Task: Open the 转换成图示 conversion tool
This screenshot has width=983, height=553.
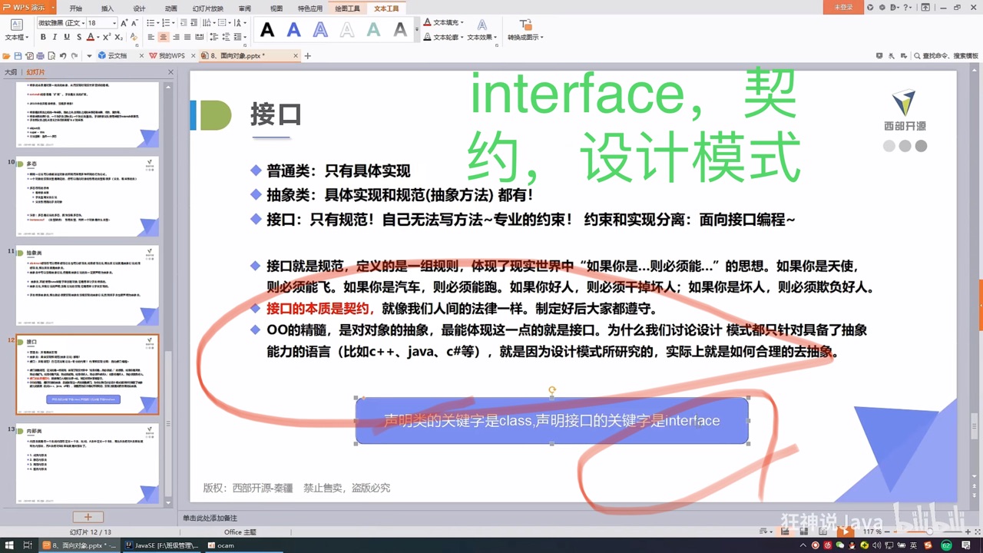Action: pos(525,36)
